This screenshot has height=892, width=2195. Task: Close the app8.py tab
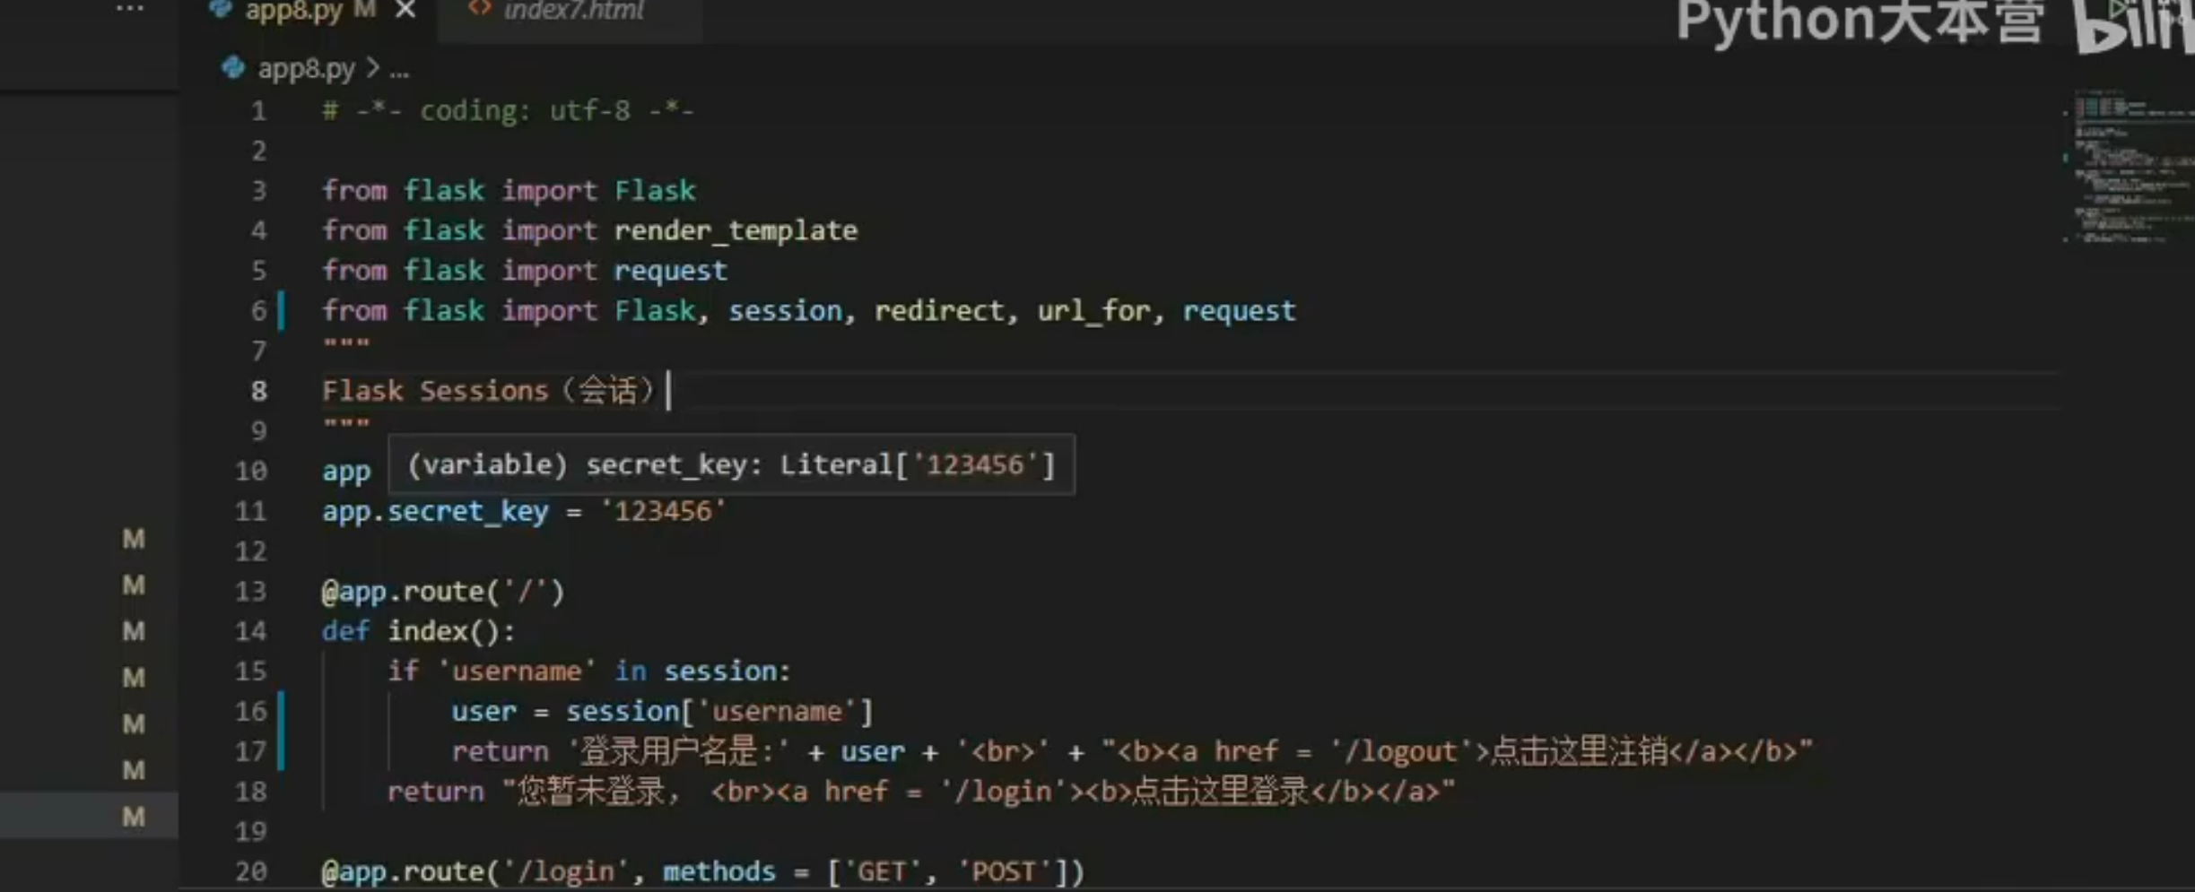(x=405, y=10)
